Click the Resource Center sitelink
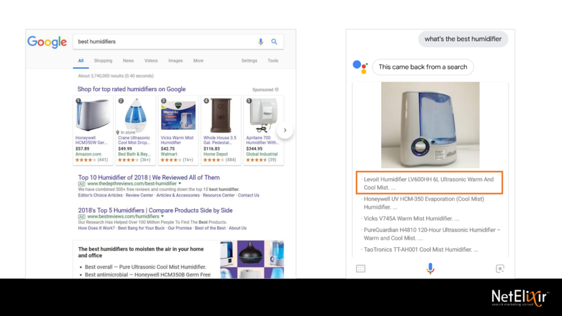Screen dimensions: 562x316 pos(218,195)
